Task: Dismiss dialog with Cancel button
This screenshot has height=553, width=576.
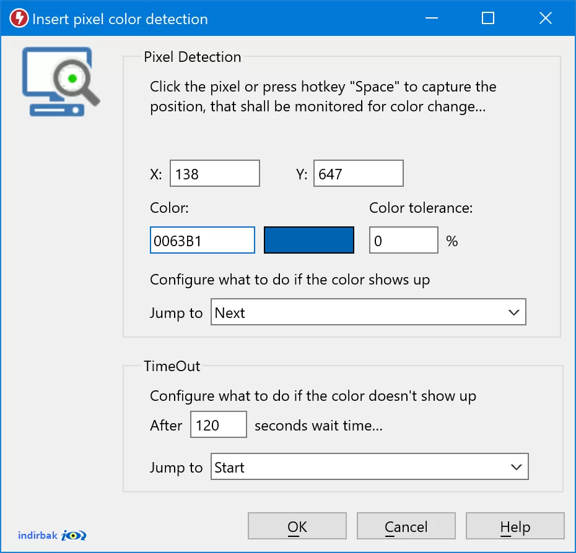Action: pos(406,526)
